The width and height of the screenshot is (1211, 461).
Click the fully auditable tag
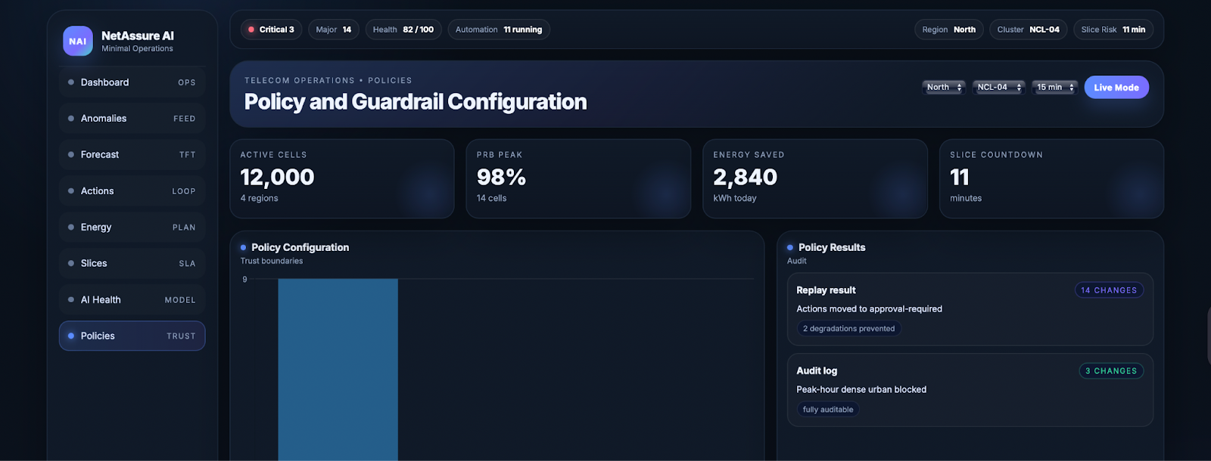828,410
